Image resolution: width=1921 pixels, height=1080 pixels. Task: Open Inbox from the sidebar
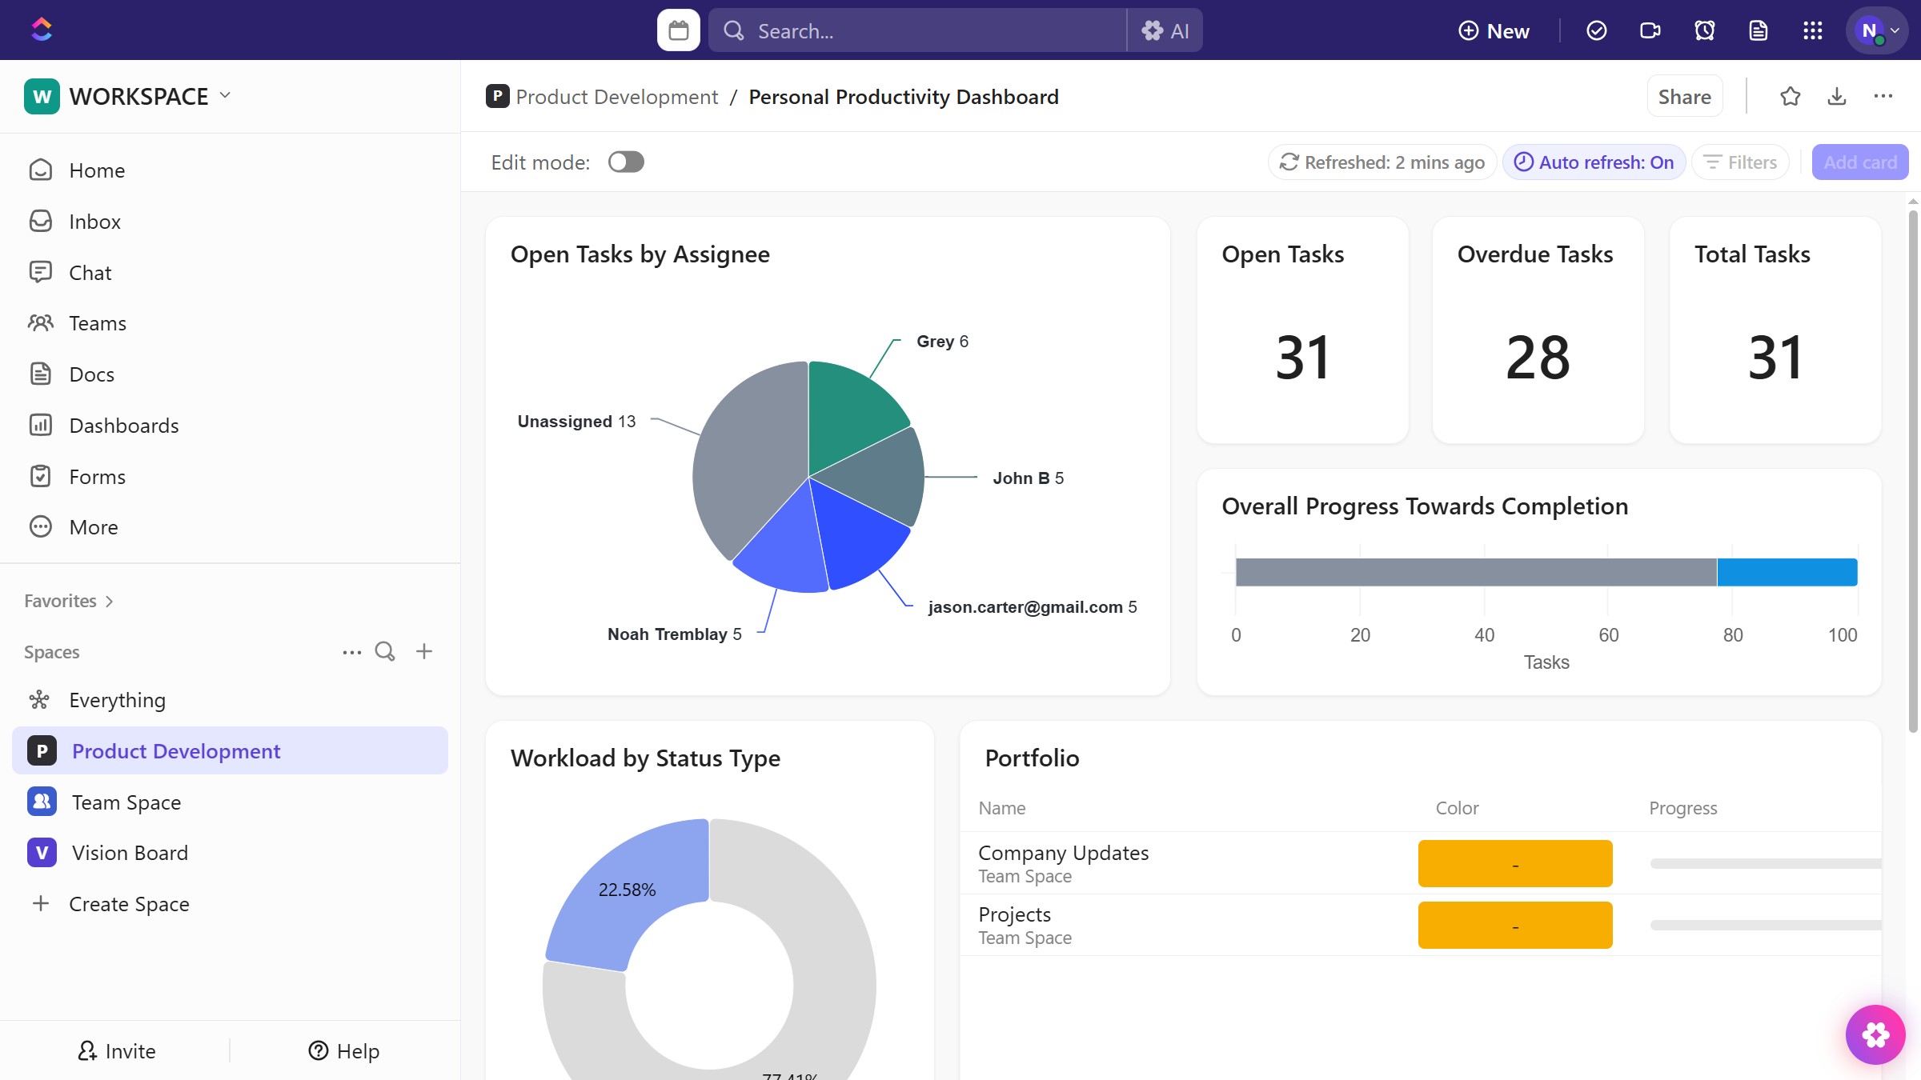(94, 222)
